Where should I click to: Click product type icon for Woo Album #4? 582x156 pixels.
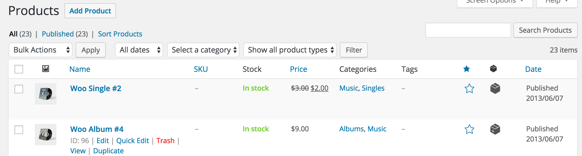(495, 129)
